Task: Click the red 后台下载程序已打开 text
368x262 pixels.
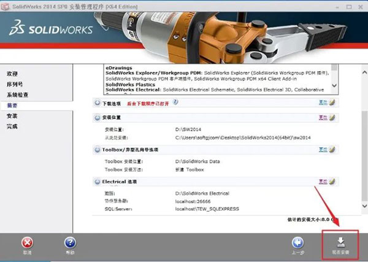Action: pos(148,104)
